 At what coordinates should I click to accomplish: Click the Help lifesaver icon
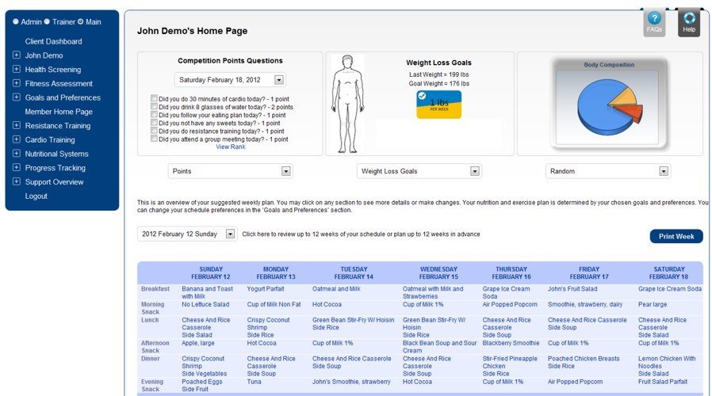(689, 21)
